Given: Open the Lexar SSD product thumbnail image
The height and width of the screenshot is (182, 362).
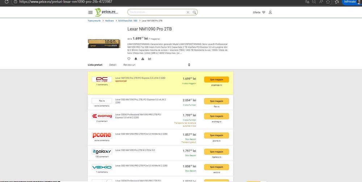Looking at the screenshot, I should point(104,44).
